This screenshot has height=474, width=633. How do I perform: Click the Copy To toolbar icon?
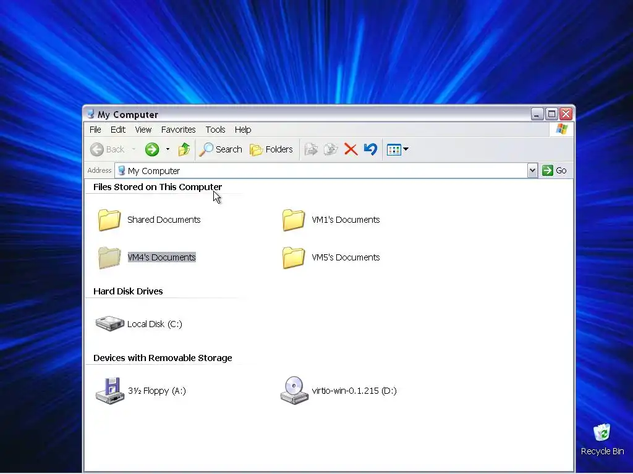pyautogui.click(x=331, y=149)
